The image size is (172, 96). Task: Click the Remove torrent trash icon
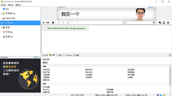pyautogui.click(x=58, y=23)
